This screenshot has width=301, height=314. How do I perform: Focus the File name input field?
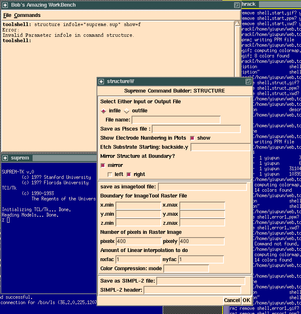[x=176, y=120]
